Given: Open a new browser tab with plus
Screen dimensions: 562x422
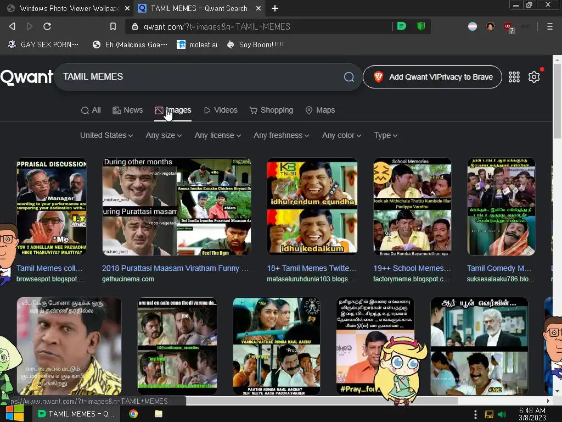Looking at the screenshot, I should tap(275, 8).
